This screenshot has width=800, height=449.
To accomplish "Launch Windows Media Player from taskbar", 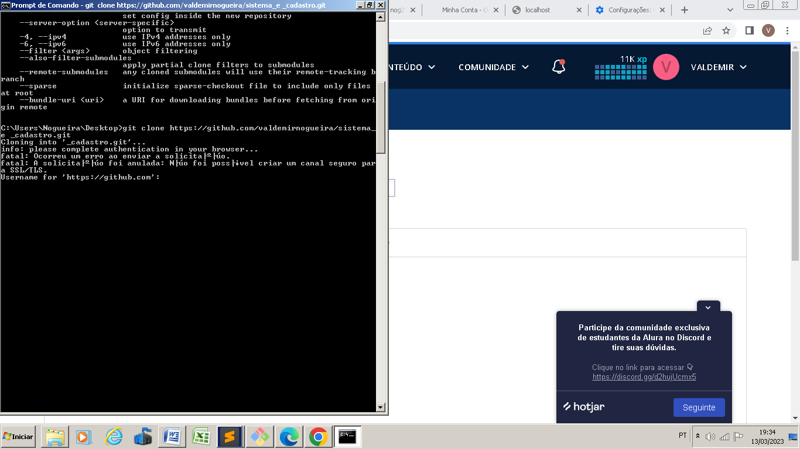I will (x=83, y=437).
